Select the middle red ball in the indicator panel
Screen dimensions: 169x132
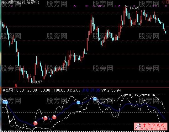click(x=45, y=118)
